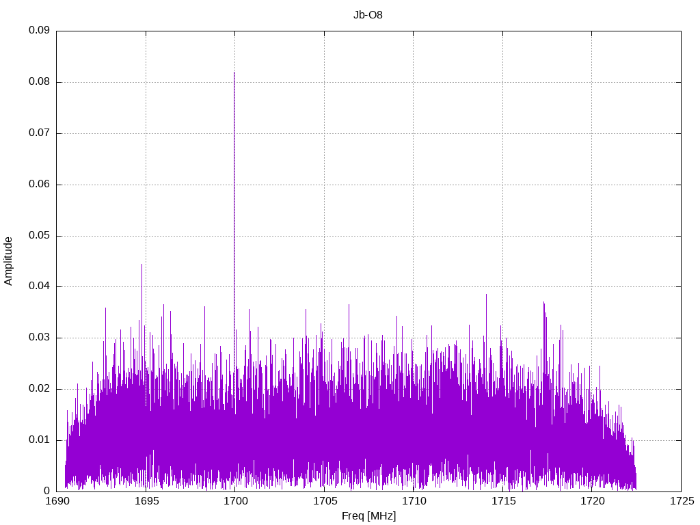Click the 0.01 y-axis tick label
700x525 pixels.
point(39,440)
